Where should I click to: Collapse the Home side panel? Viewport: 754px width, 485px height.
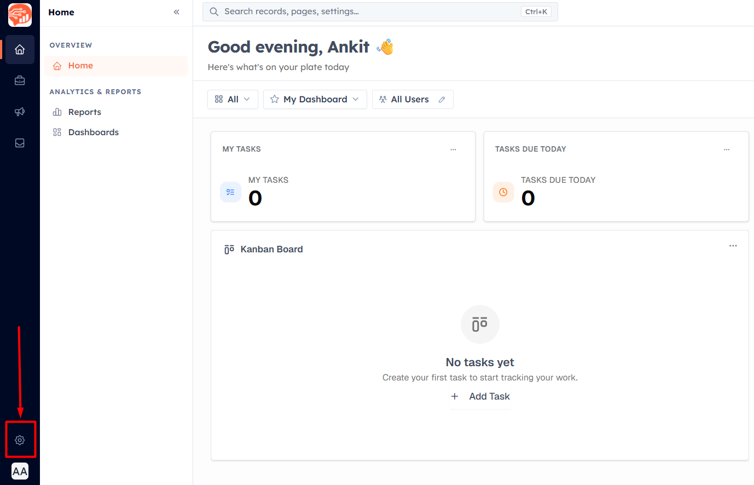pos(176,12)
